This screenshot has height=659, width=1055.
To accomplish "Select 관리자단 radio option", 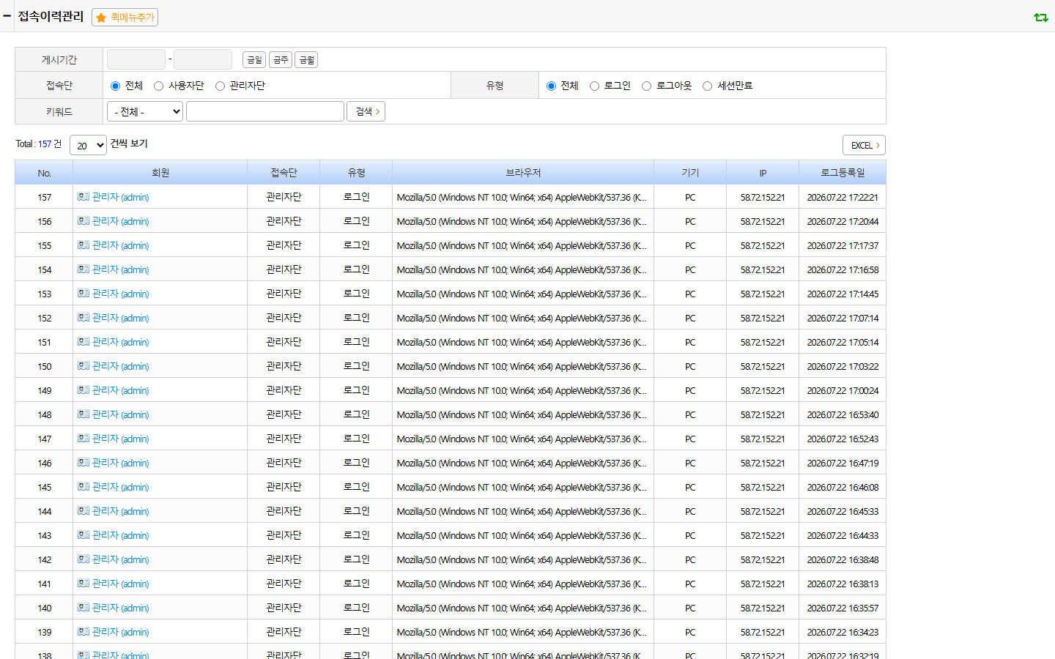I will (x=220, y=86).
